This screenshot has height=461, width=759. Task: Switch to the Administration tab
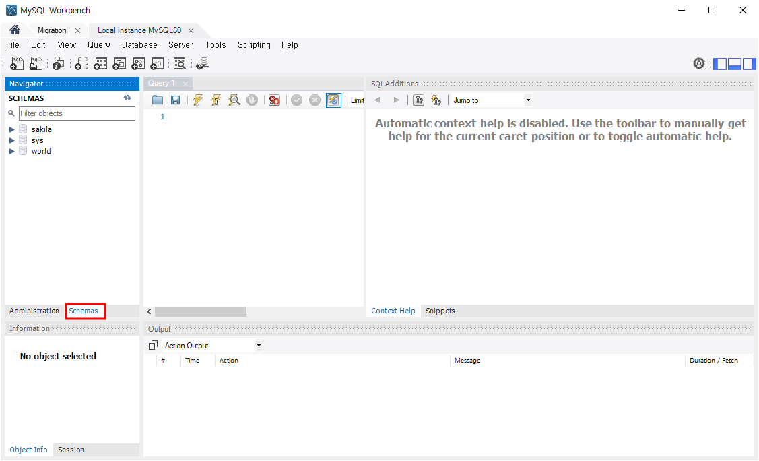click(34, 311)
